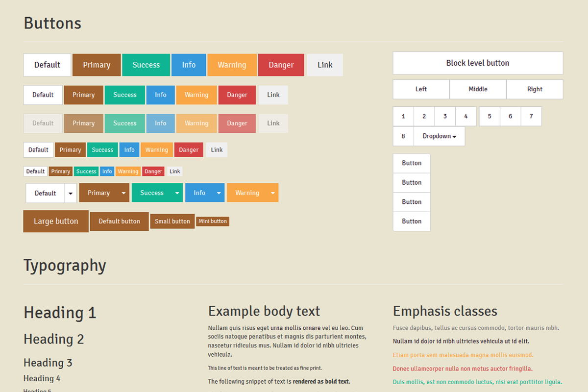Click the Block level button

pos(478,63)
